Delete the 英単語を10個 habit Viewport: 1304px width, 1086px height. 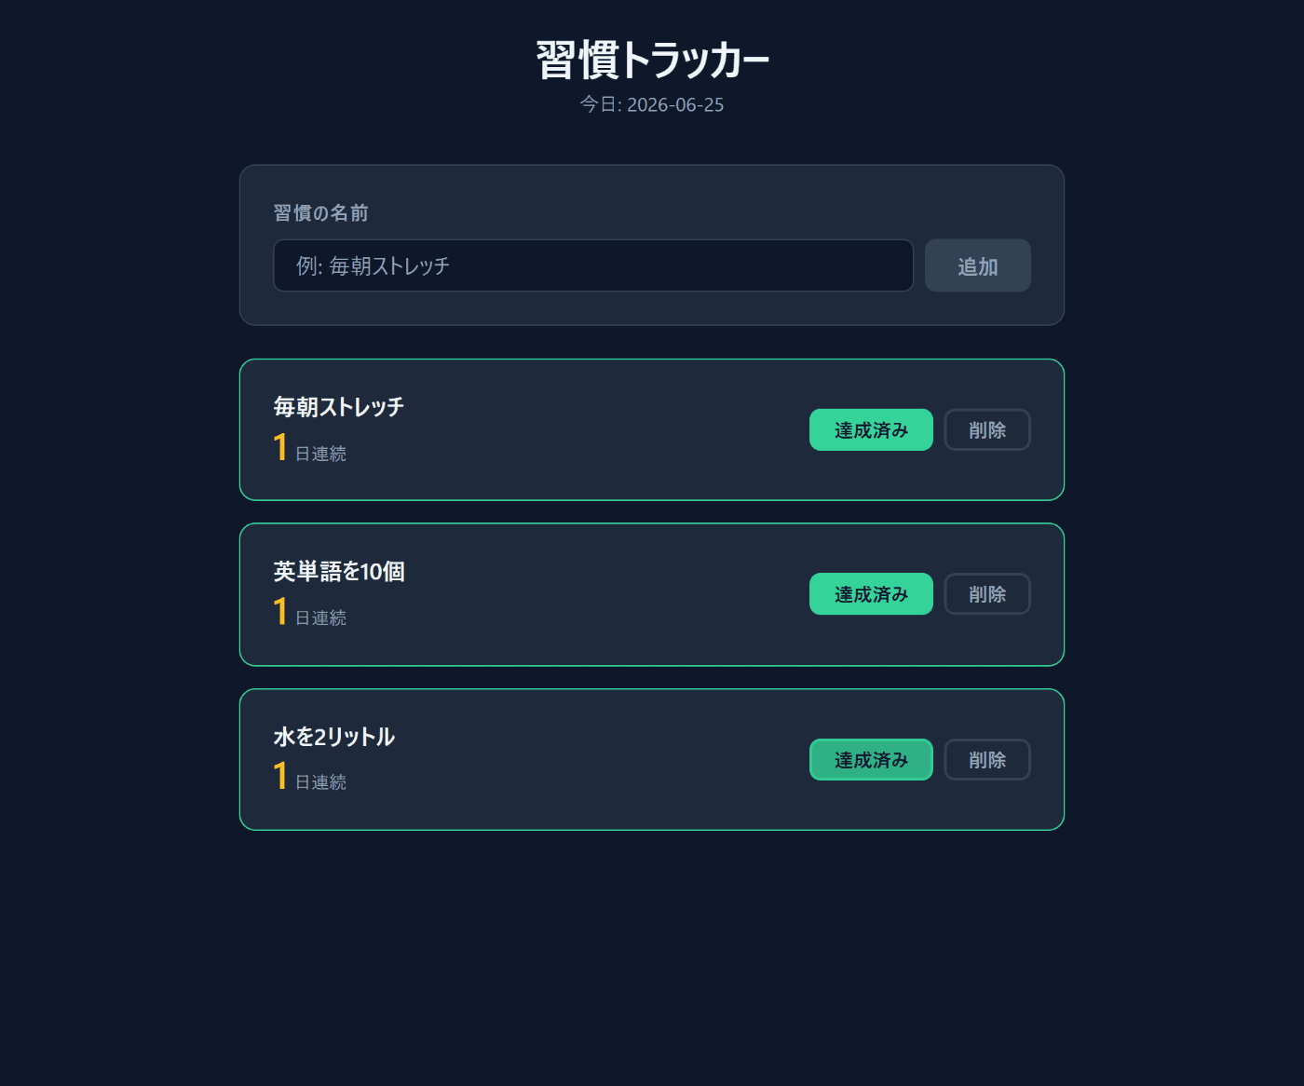(x=987, y=594)
